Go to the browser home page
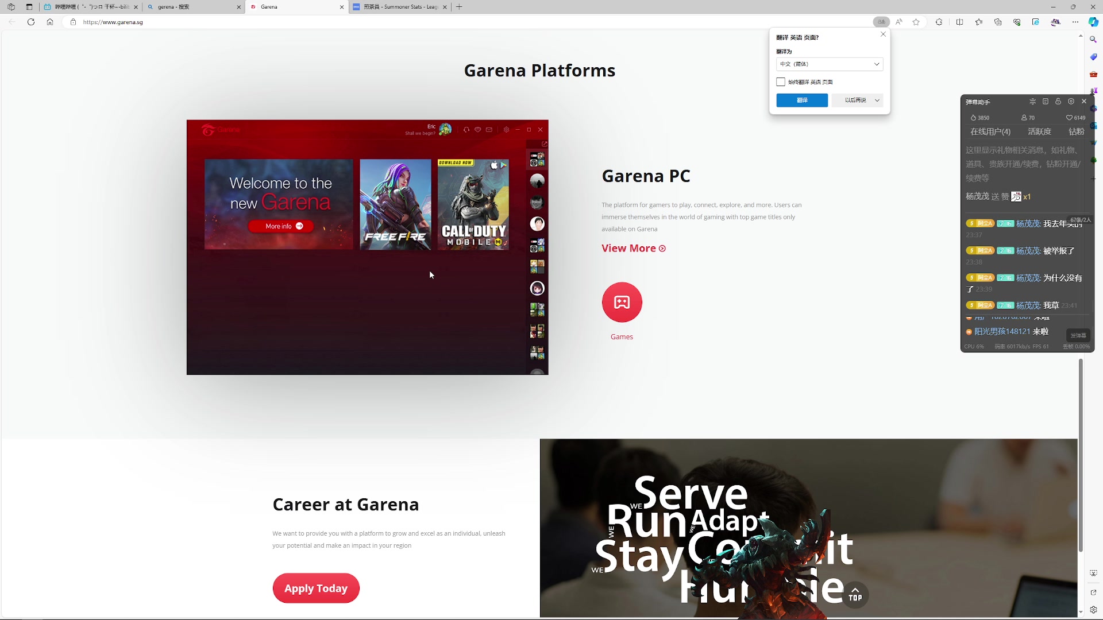The image size is (1103, 620). [50, 22]
